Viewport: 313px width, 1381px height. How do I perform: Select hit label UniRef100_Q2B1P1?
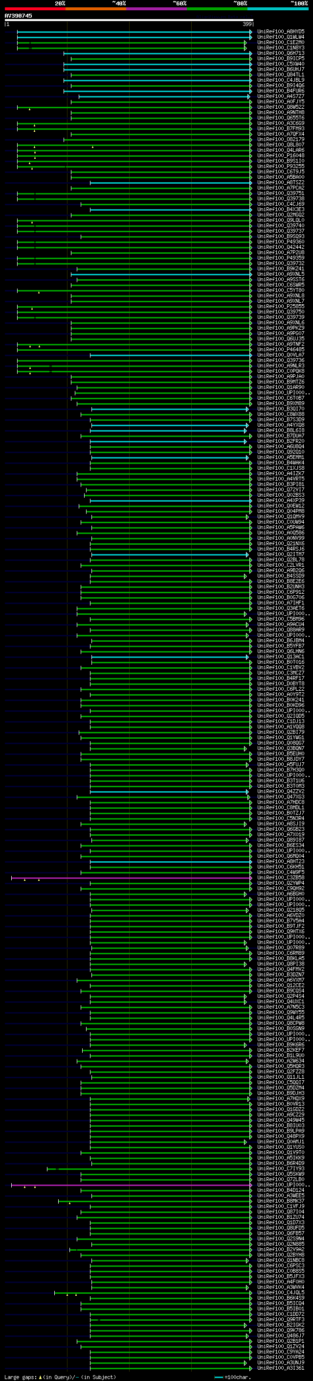pos(280,1341)
